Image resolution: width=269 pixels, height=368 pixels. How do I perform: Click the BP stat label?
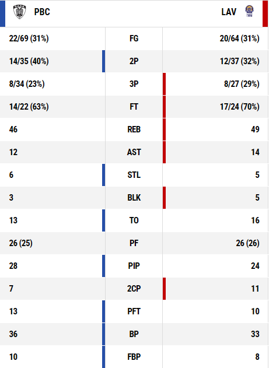134,334
